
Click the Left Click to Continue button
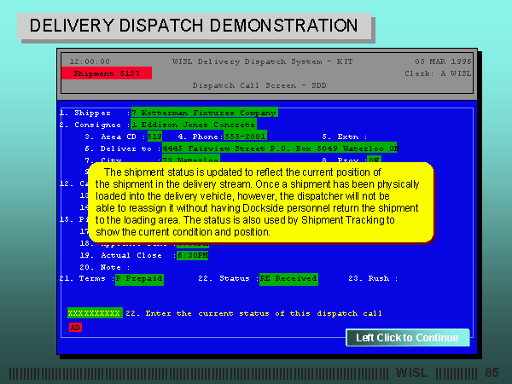pos(407,338)
